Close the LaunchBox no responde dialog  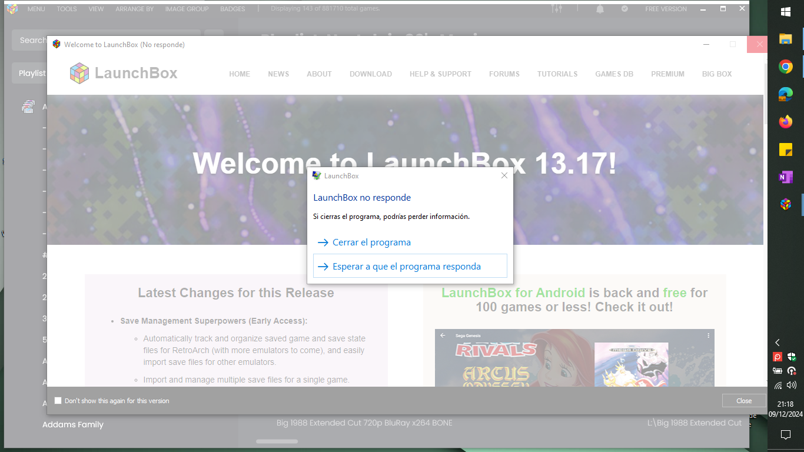[x=504, y=175]
